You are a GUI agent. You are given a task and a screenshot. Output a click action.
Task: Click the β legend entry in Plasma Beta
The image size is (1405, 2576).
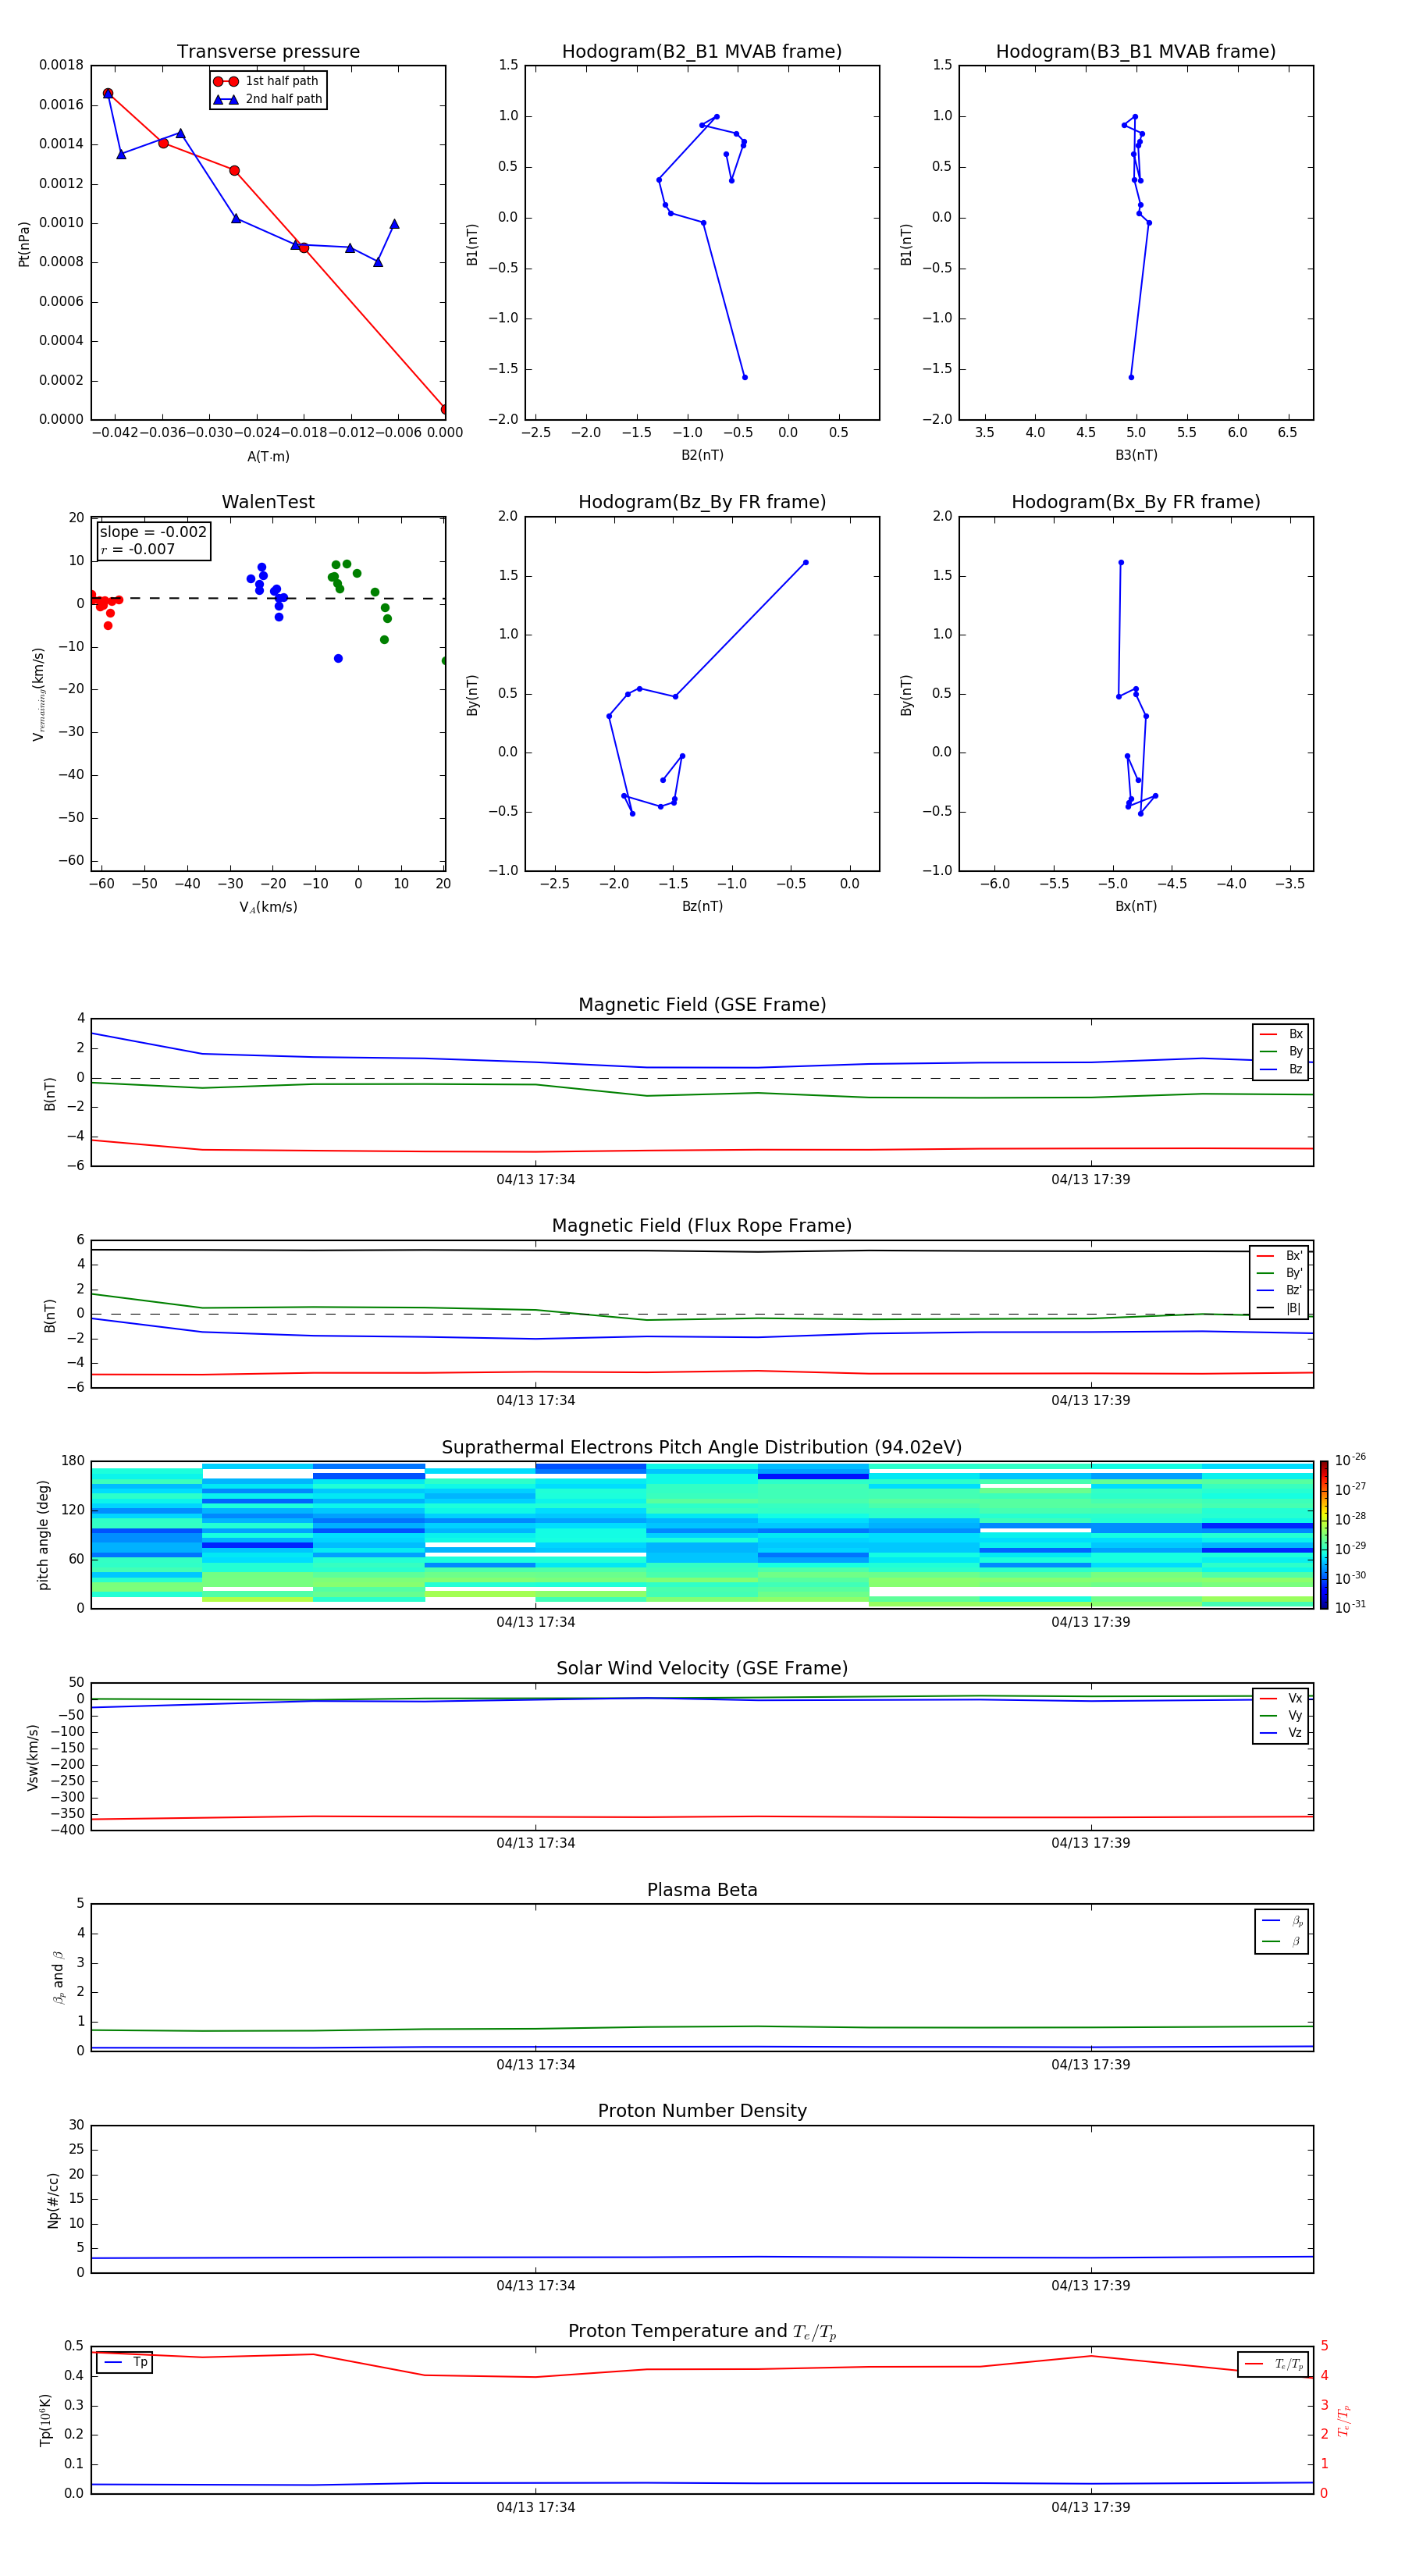tap(1283, 1942)
